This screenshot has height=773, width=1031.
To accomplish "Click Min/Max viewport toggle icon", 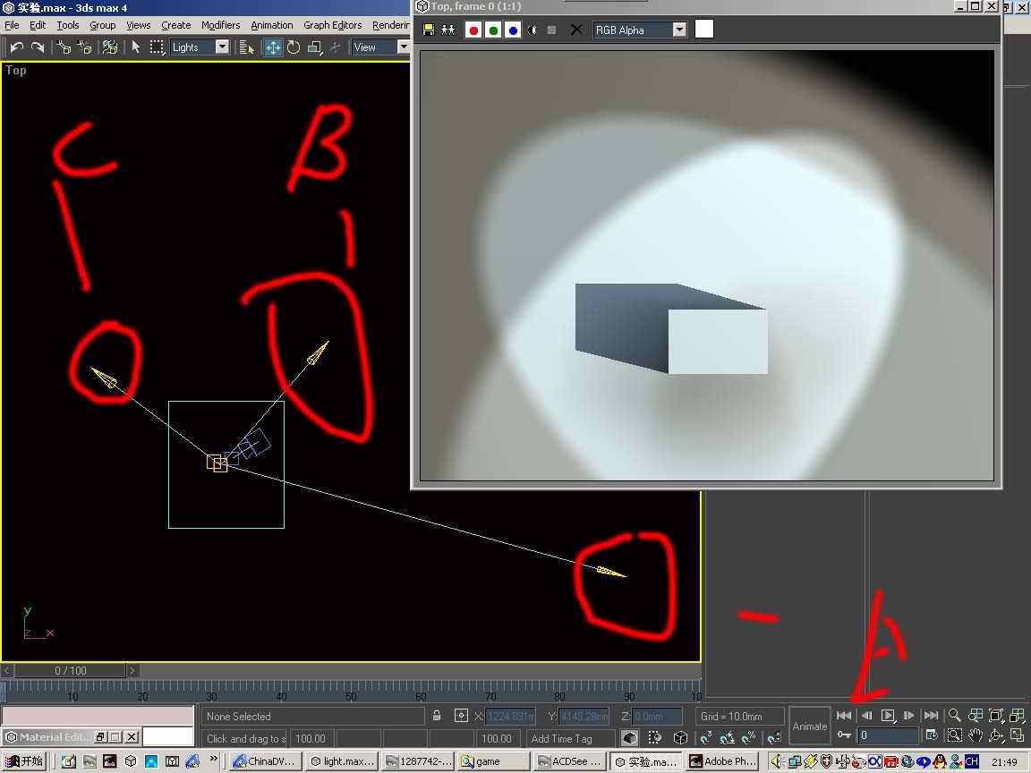I will point(1018,735).
